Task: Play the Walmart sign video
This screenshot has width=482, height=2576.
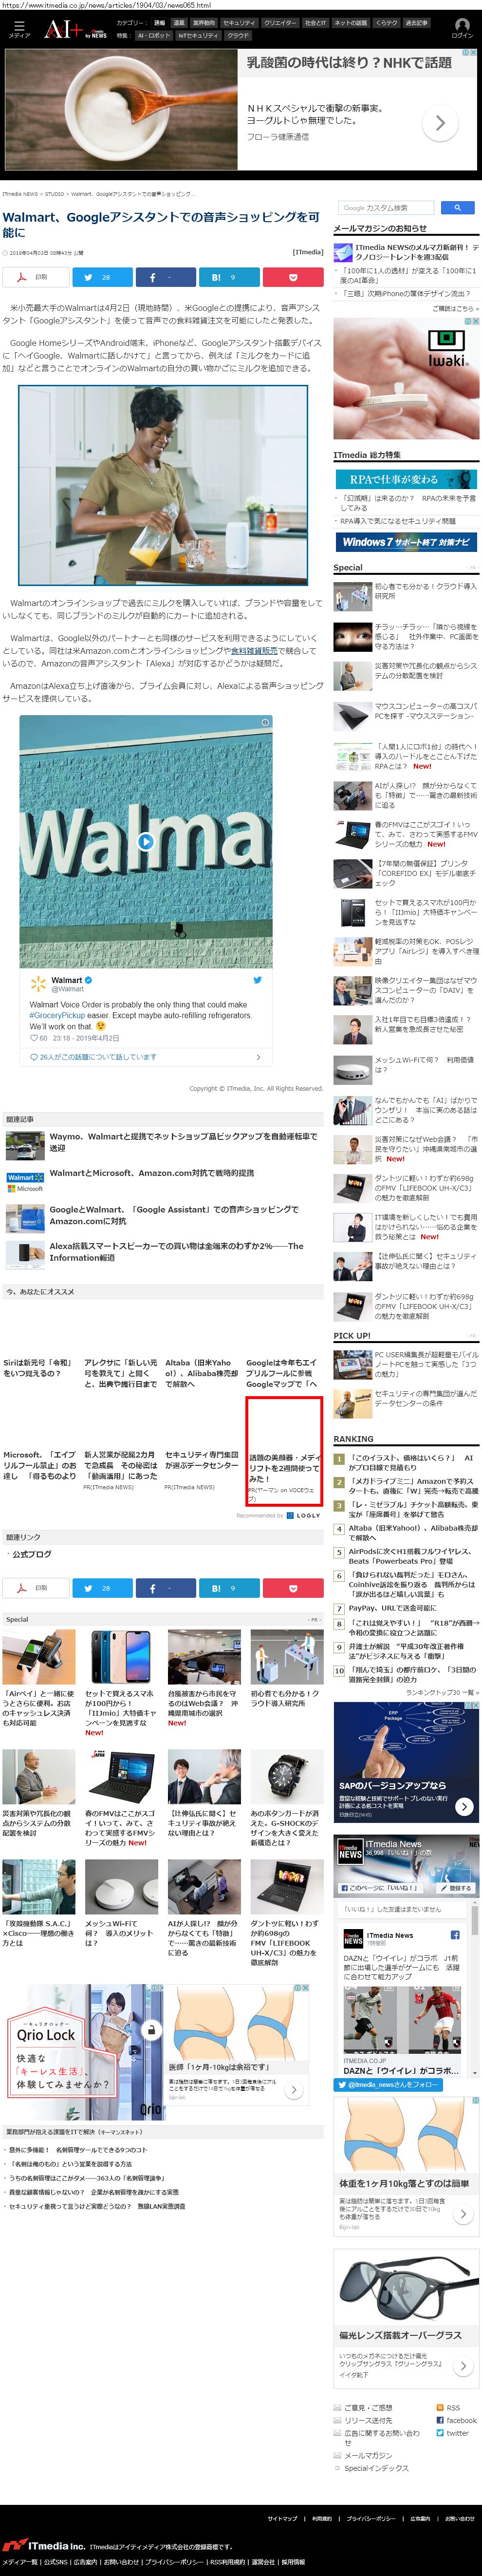Action: click(146, 841)
